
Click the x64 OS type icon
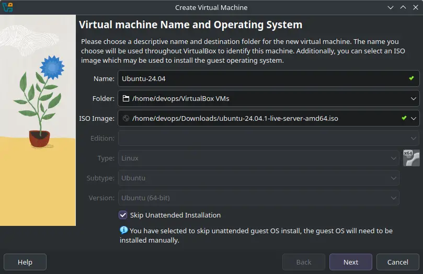click(x=411, y=158)
